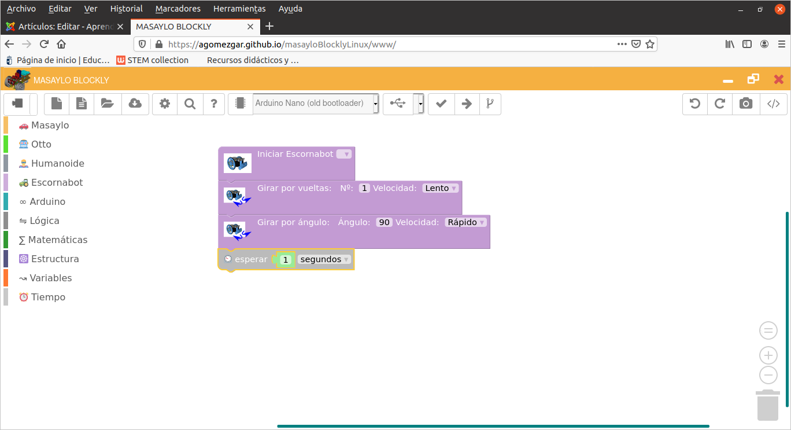Open a saved project with folder icon
Viewport: 791px width, 430px height.
pyautogui.click(x=107, y=104)
